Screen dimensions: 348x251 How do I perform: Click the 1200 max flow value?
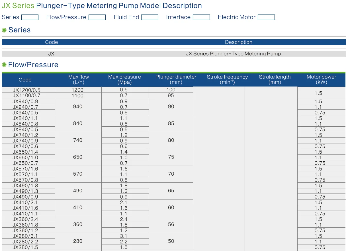[78, 90]
